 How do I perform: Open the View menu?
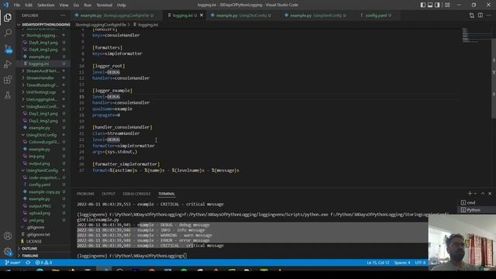[64, 5]
